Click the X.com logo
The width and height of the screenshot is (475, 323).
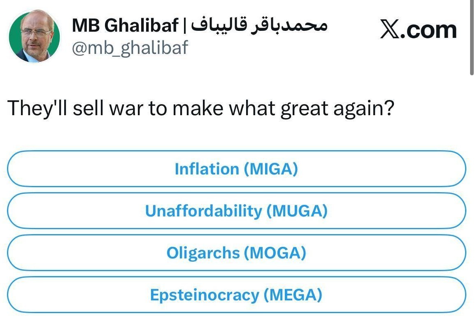click(417, 30)
